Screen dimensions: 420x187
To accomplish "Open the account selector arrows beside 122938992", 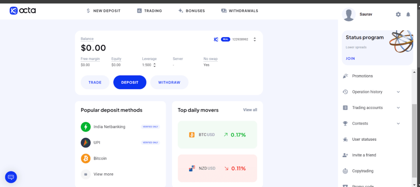I will pos(254,39).
